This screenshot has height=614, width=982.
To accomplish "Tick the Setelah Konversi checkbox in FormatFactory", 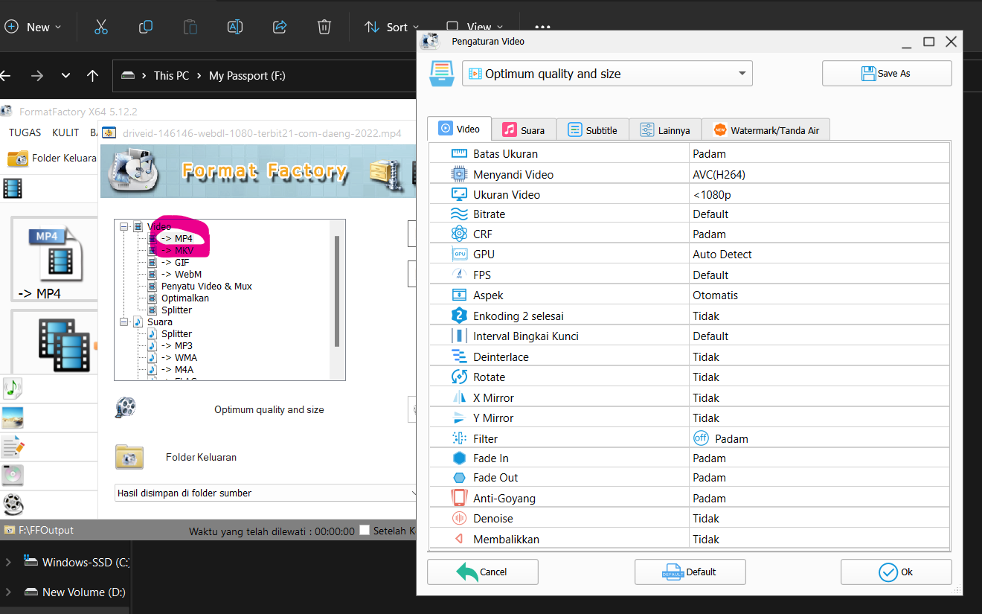I will 365,531.
